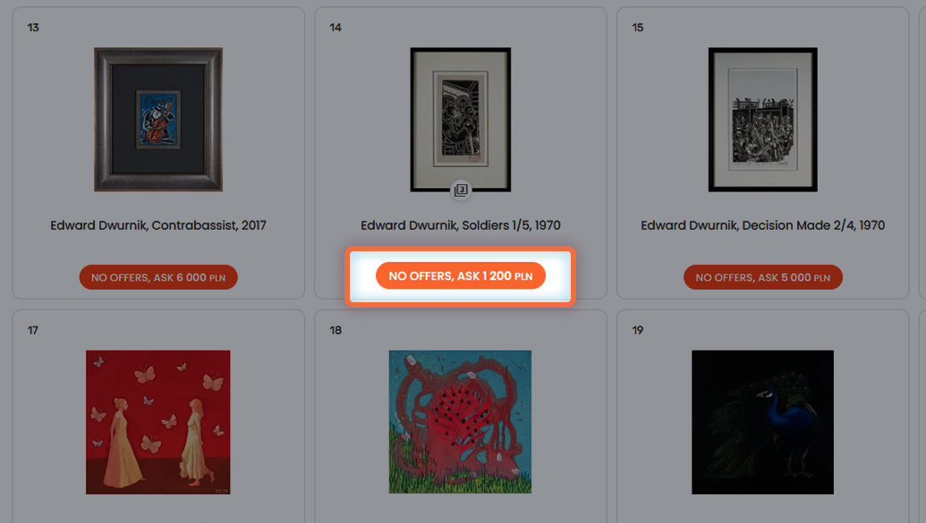Click the 'No offers, ask 5 000 PLN' button
This screenshot has height=523, width=926.
click(763, 277)
